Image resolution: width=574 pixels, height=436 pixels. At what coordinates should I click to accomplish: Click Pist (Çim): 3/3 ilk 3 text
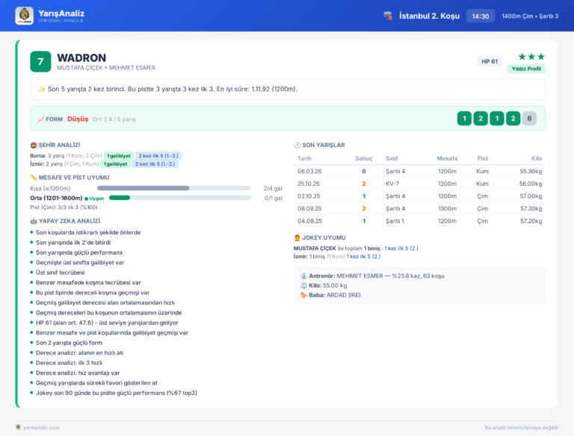pyautogui.click(x=64, y=207)
